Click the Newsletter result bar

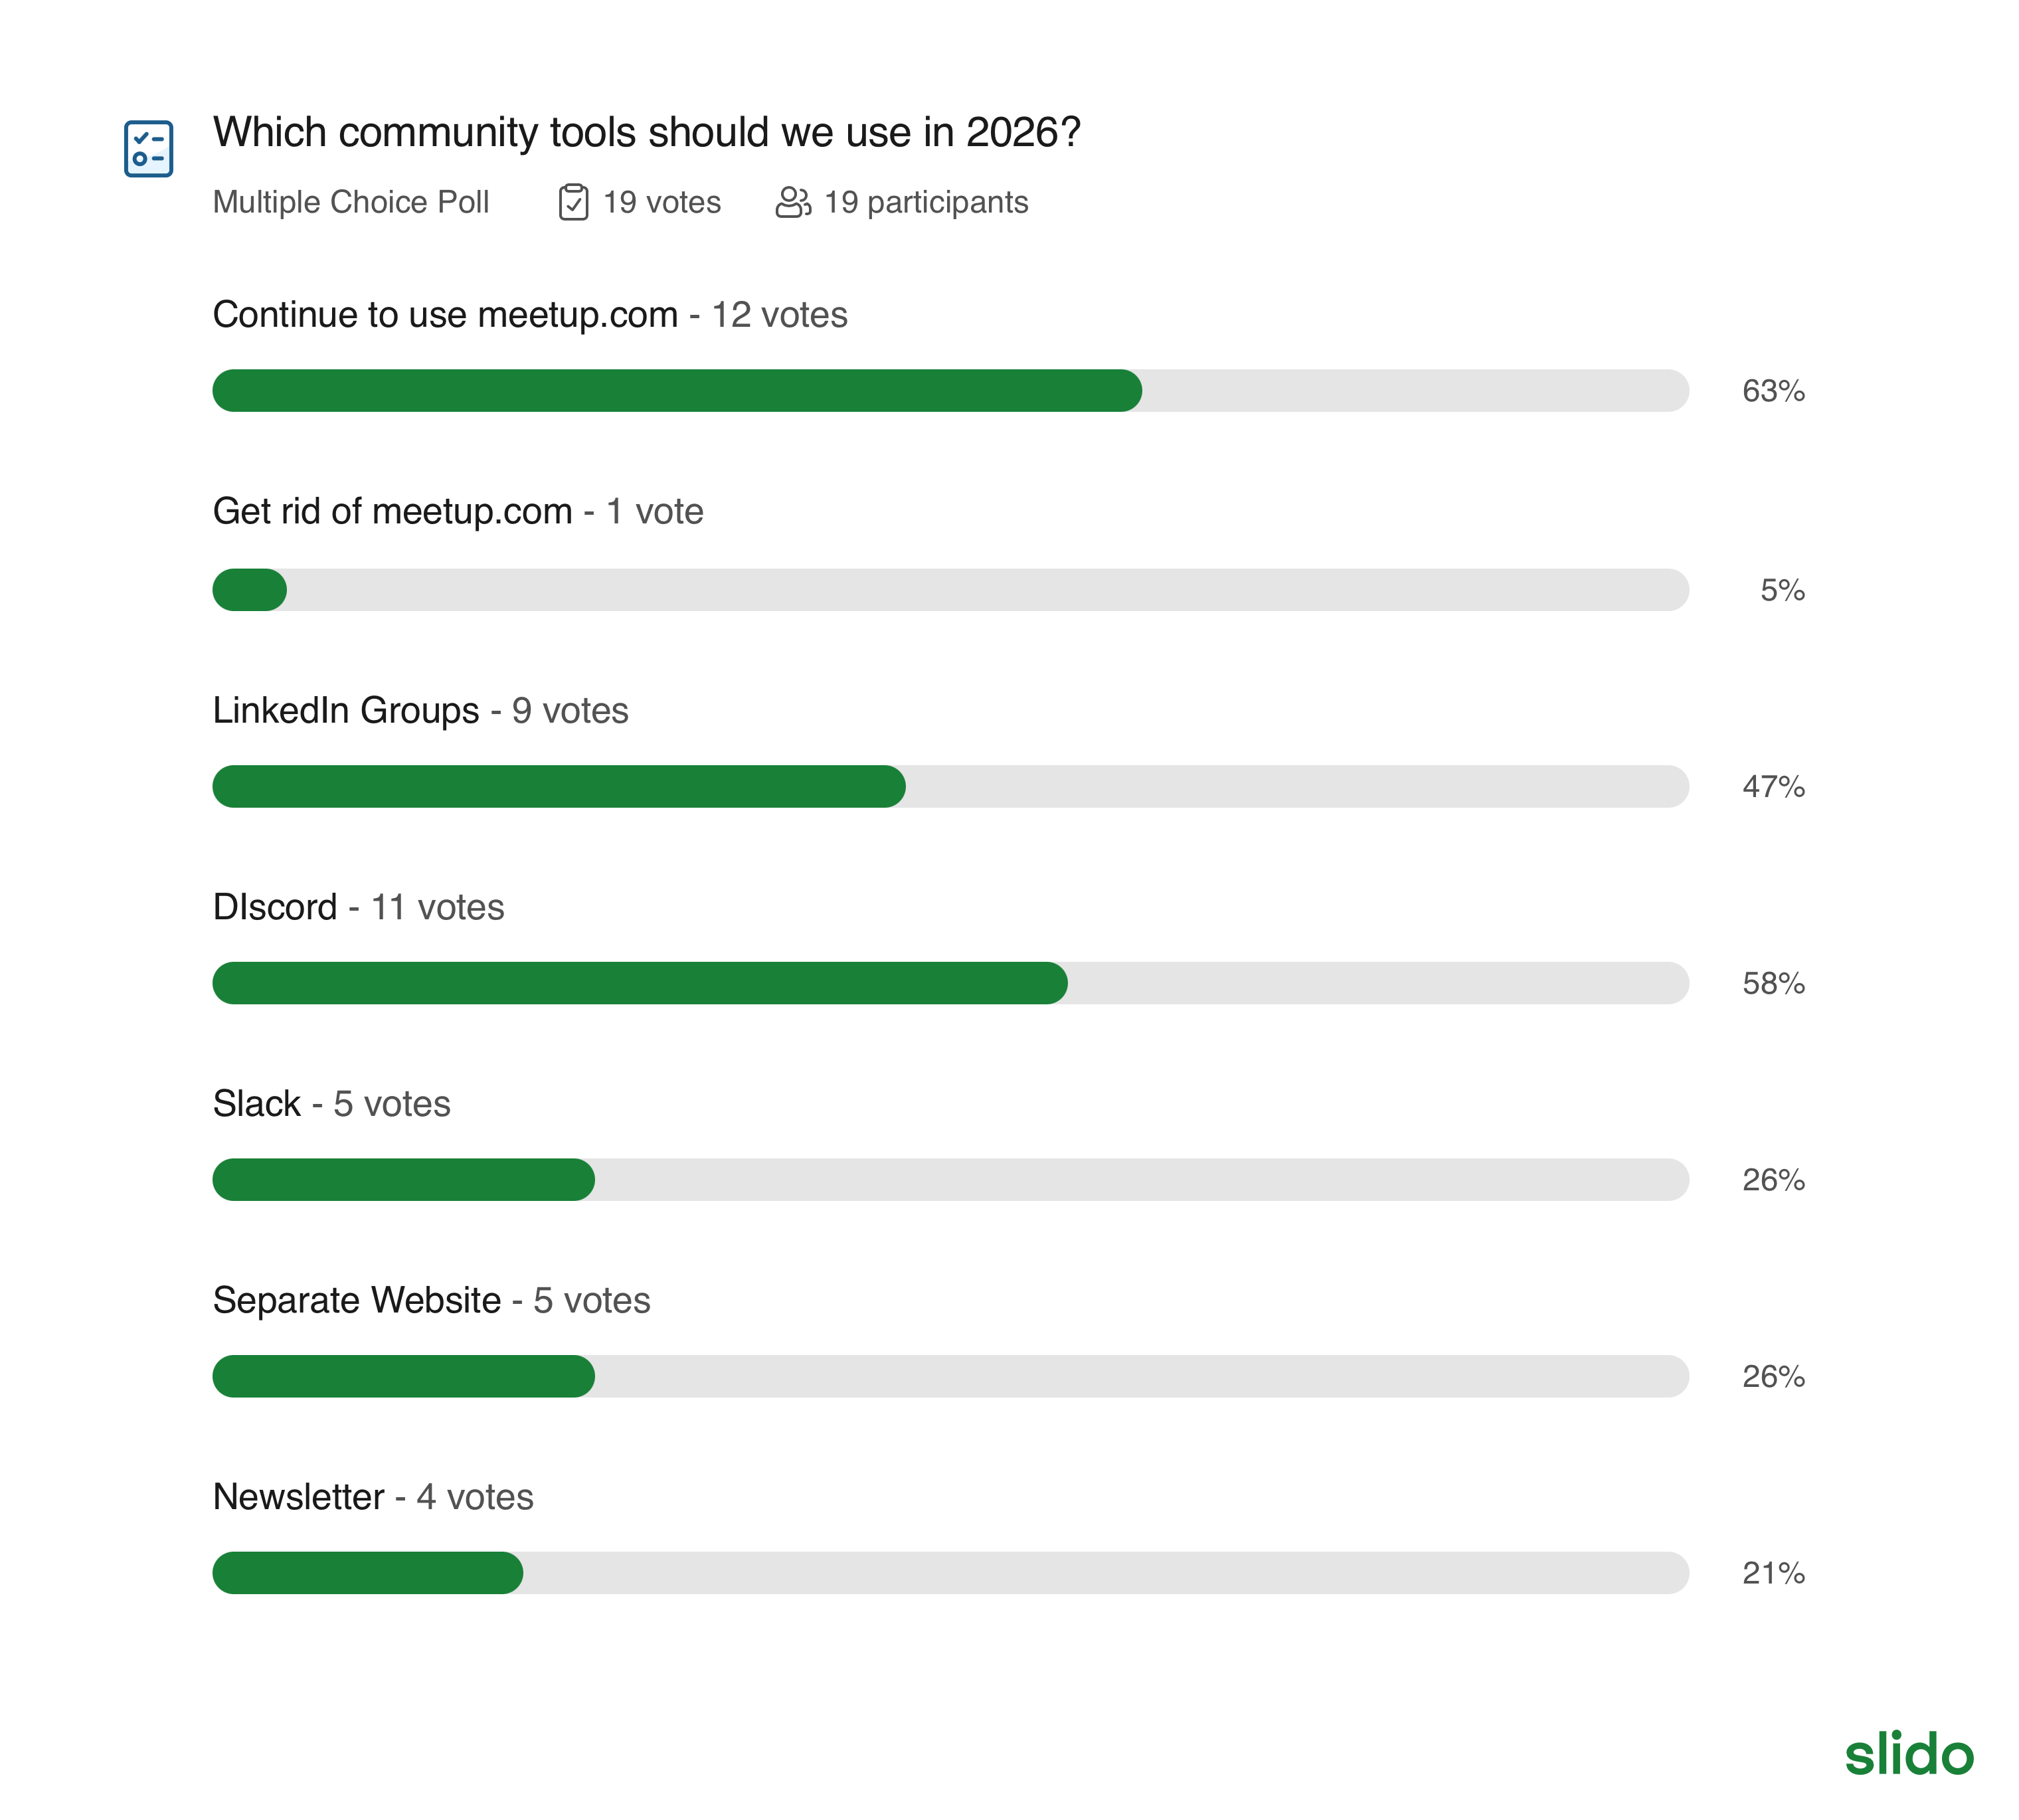[950, 1573]
